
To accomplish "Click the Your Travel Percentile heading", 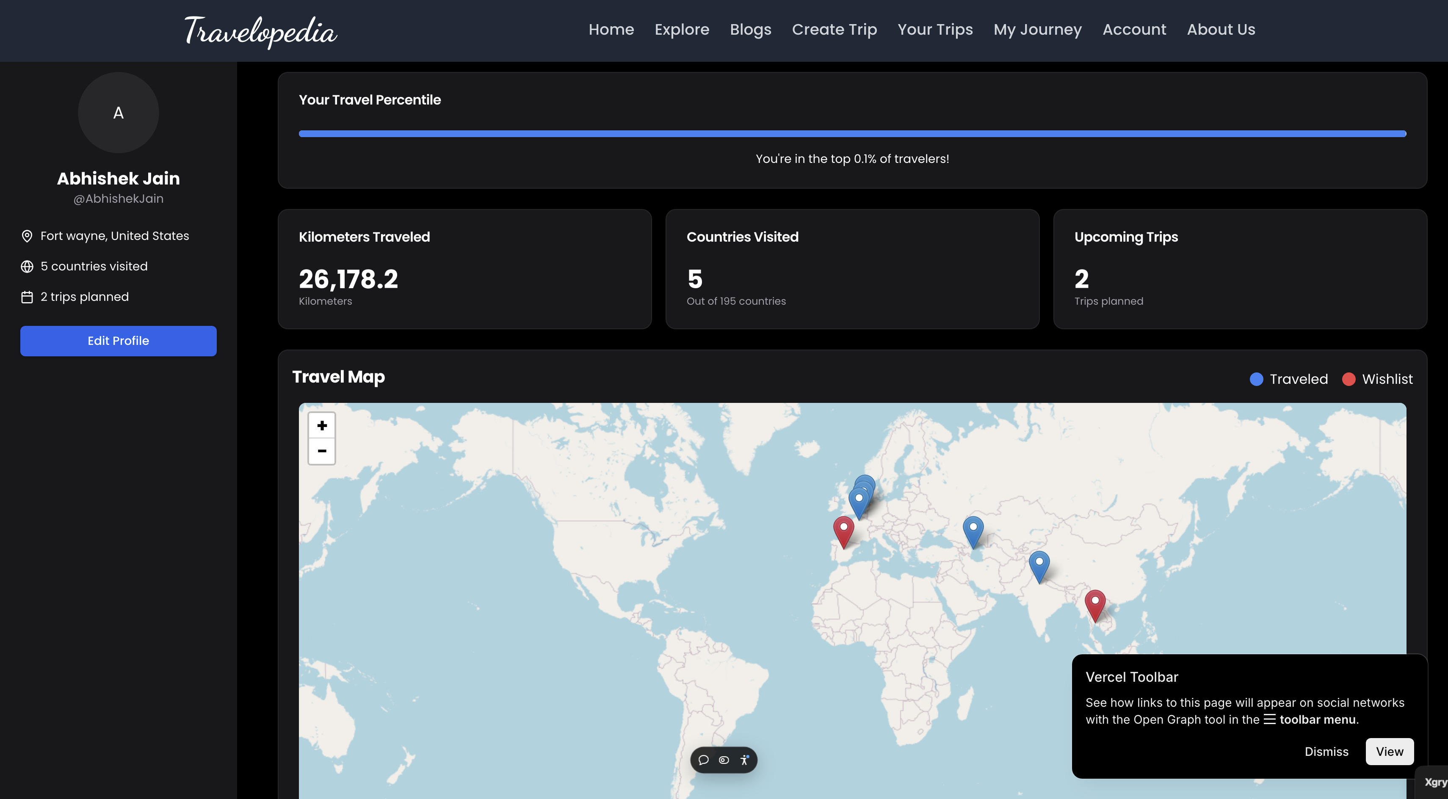I will coord(369,99).
